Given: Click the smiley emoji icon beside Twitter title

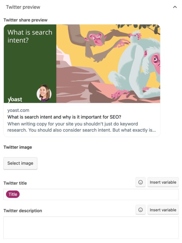Looking at the screenshot, I should point(140,182).
